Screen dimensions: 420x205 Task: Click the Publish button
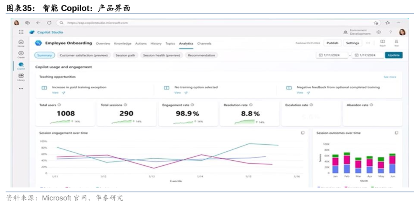pos(332,43)
